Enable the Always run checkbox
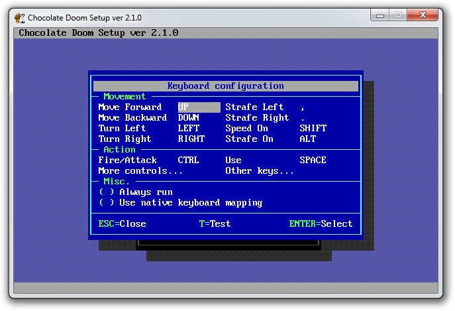Image resolution: width=455 pixels, height=311 pixels. coord(107,192)
